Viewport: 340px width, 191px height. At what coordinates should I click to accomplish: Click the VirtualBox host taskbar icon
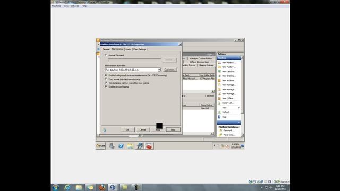[x=113, y=187]
